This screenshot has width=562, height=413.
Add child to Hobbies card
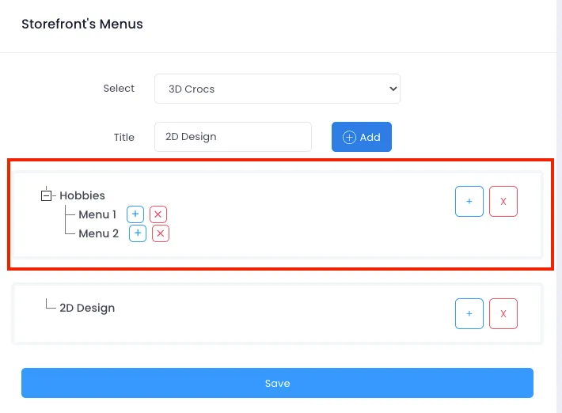(469, 201)
